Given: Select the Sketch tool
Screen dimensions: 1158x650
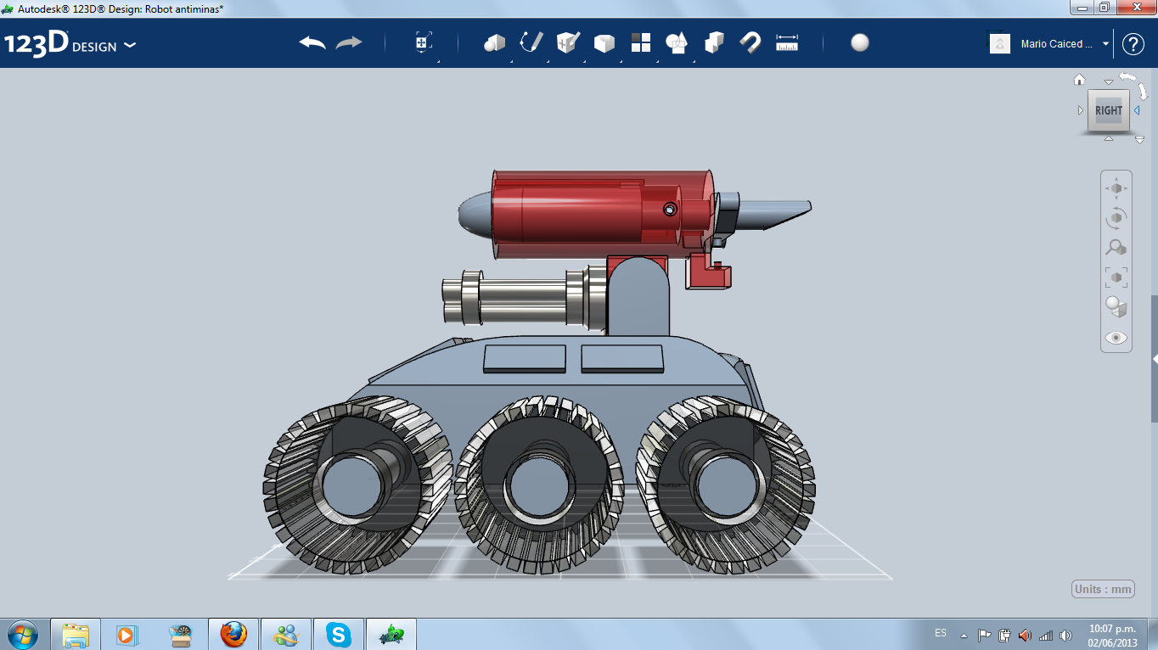Looking at the screenshot, I should pyautogui.click(x=531, y=42).
